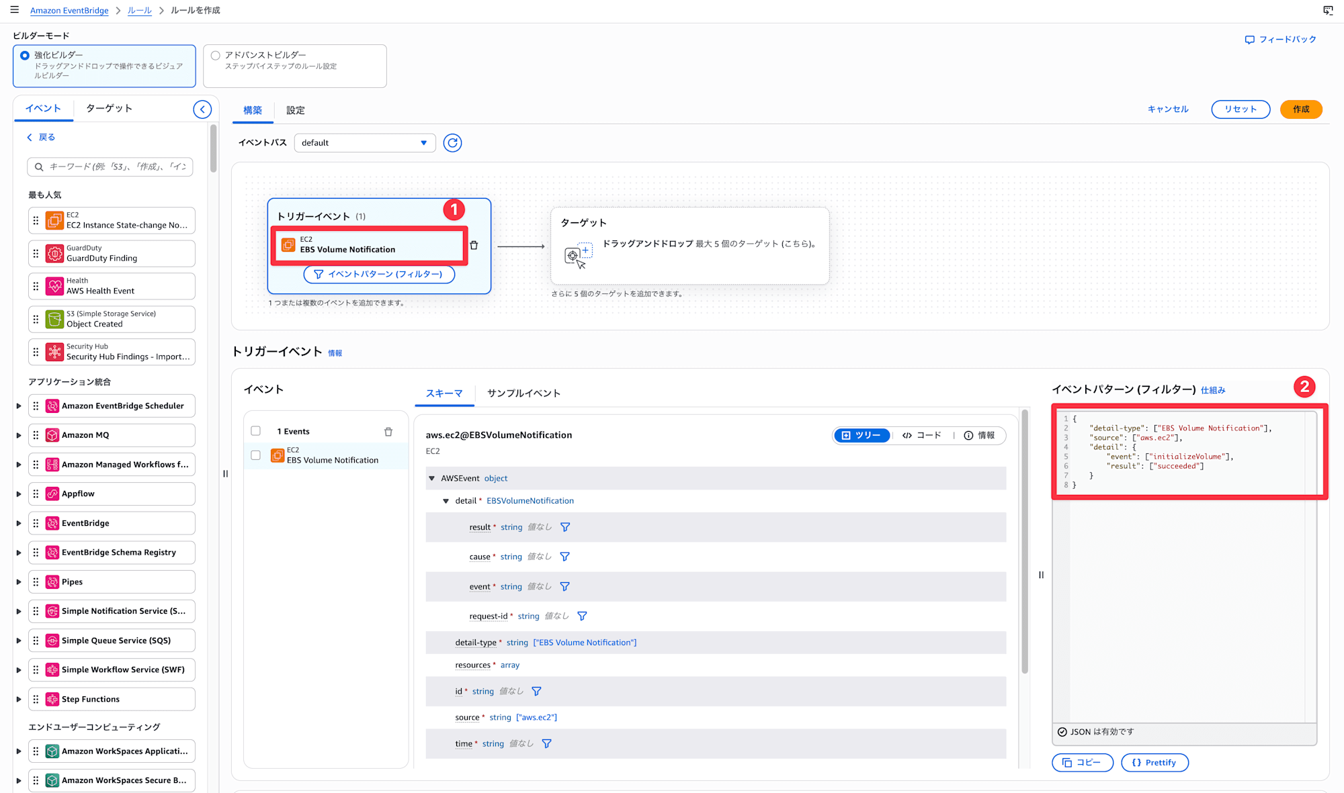Prettify the event pattern JSON
1344x793 pixels.
click(x=1154, y=763)
